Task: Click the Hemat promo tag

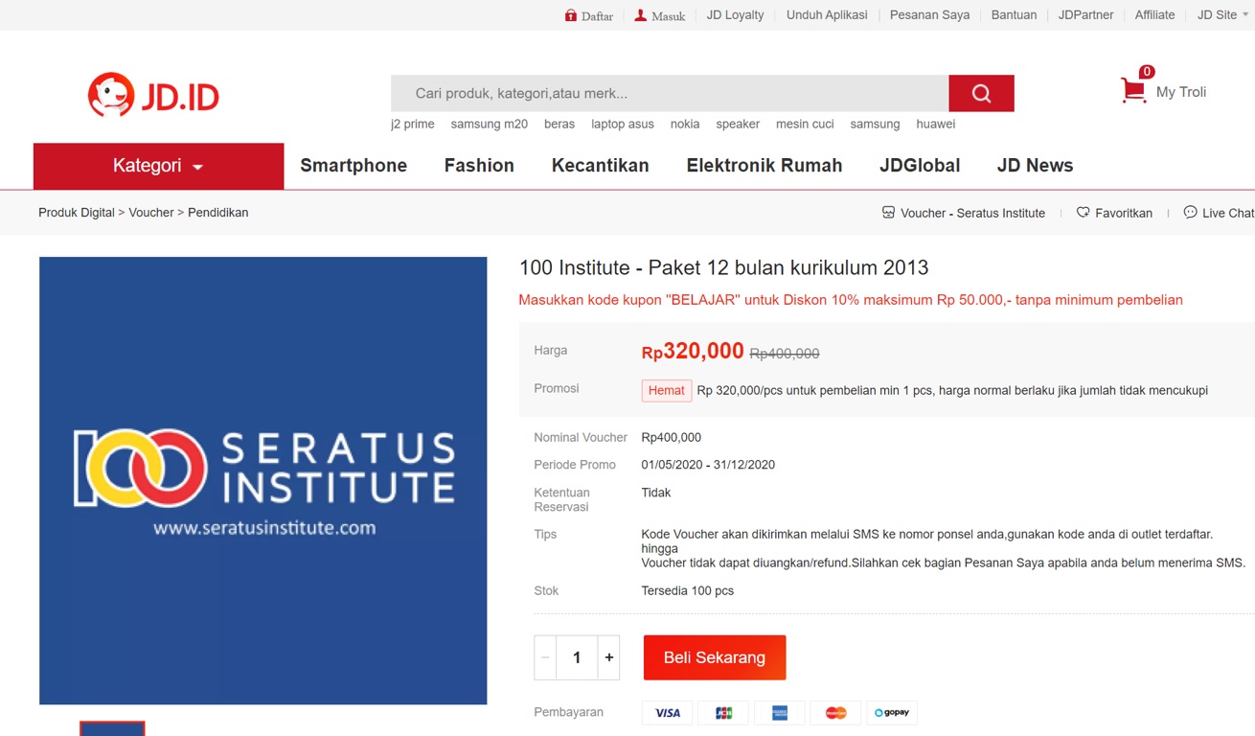Action: [666, 390]
